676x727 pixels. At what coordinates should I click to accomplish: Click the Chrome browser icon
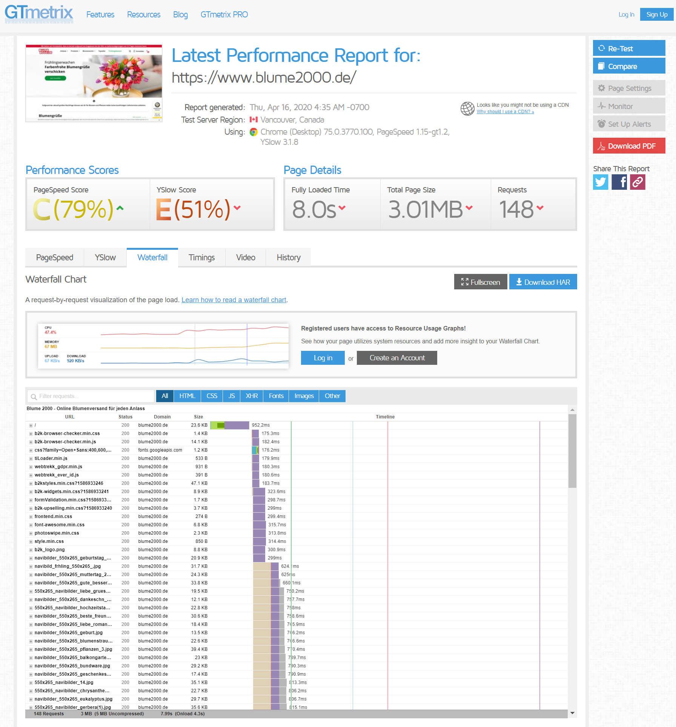pos(253,132)
